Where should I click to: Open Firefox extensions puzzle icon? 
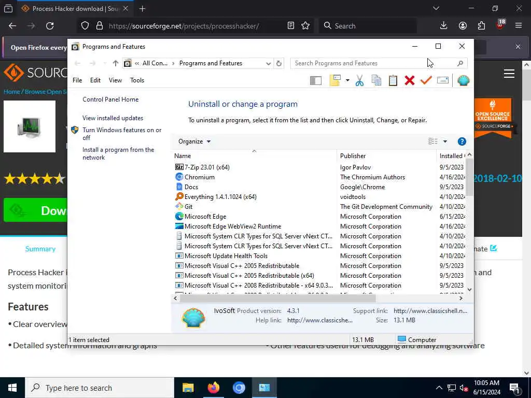point(481,26)
